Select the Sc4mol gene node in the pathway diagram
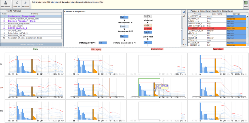This screenshot has height=123, width=249. (147, 29)
